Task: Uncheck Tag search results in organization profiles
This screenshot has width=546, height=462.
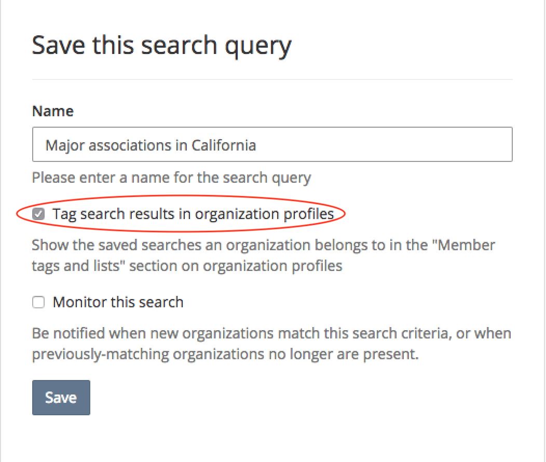Action: (x=38, y=213)
